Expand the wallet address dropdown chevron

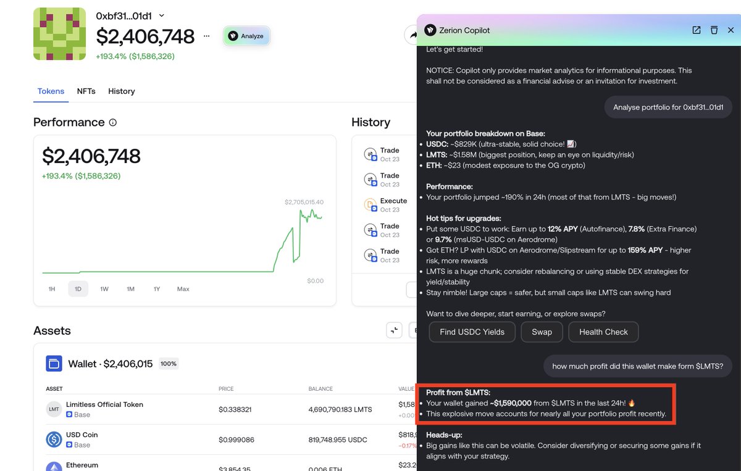click(162, 15)
